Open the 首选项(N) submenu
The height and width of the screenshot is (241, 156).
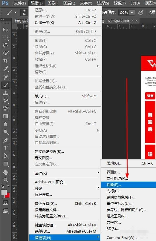click(x=65, y=238)
